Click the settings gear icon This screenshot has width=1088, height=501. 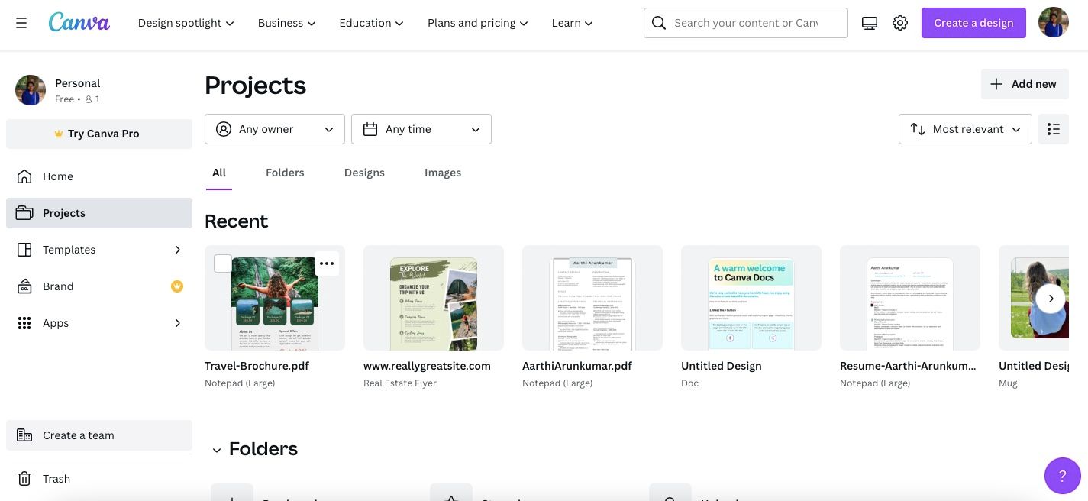pyautogui.click(x=899, y=22)
